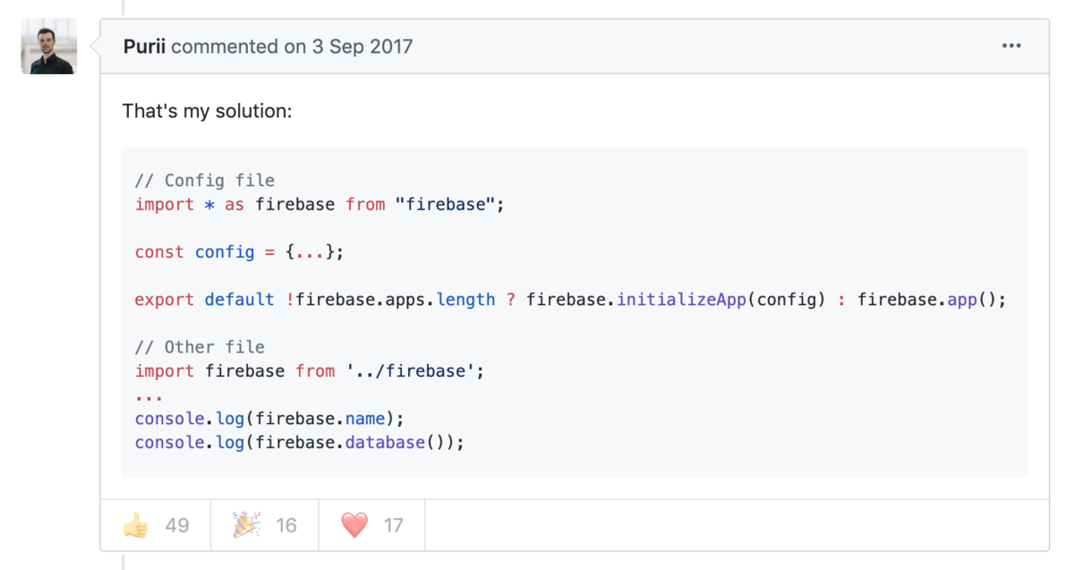Click the "export default" keywords in code
Viewport: 1074px width, 570px height.
(x=204, y=300)
